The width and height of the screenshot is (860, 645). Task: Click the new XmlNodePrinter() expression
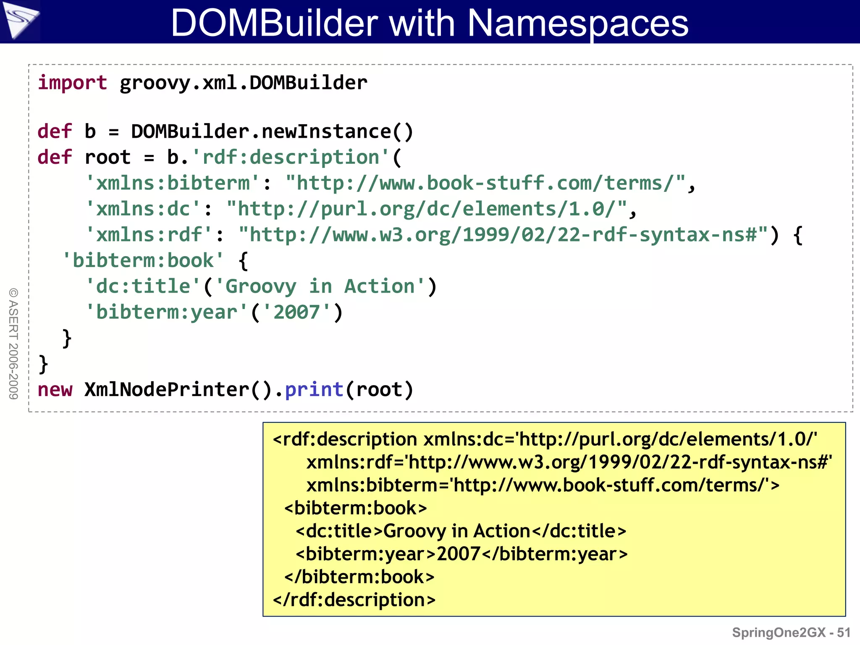160,390
